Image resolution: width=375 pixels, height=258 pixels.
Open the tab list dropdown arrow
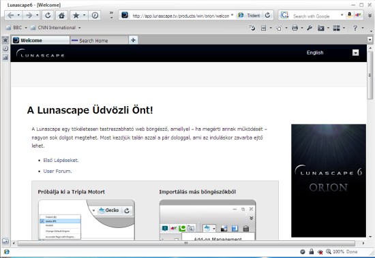point(370,39)
